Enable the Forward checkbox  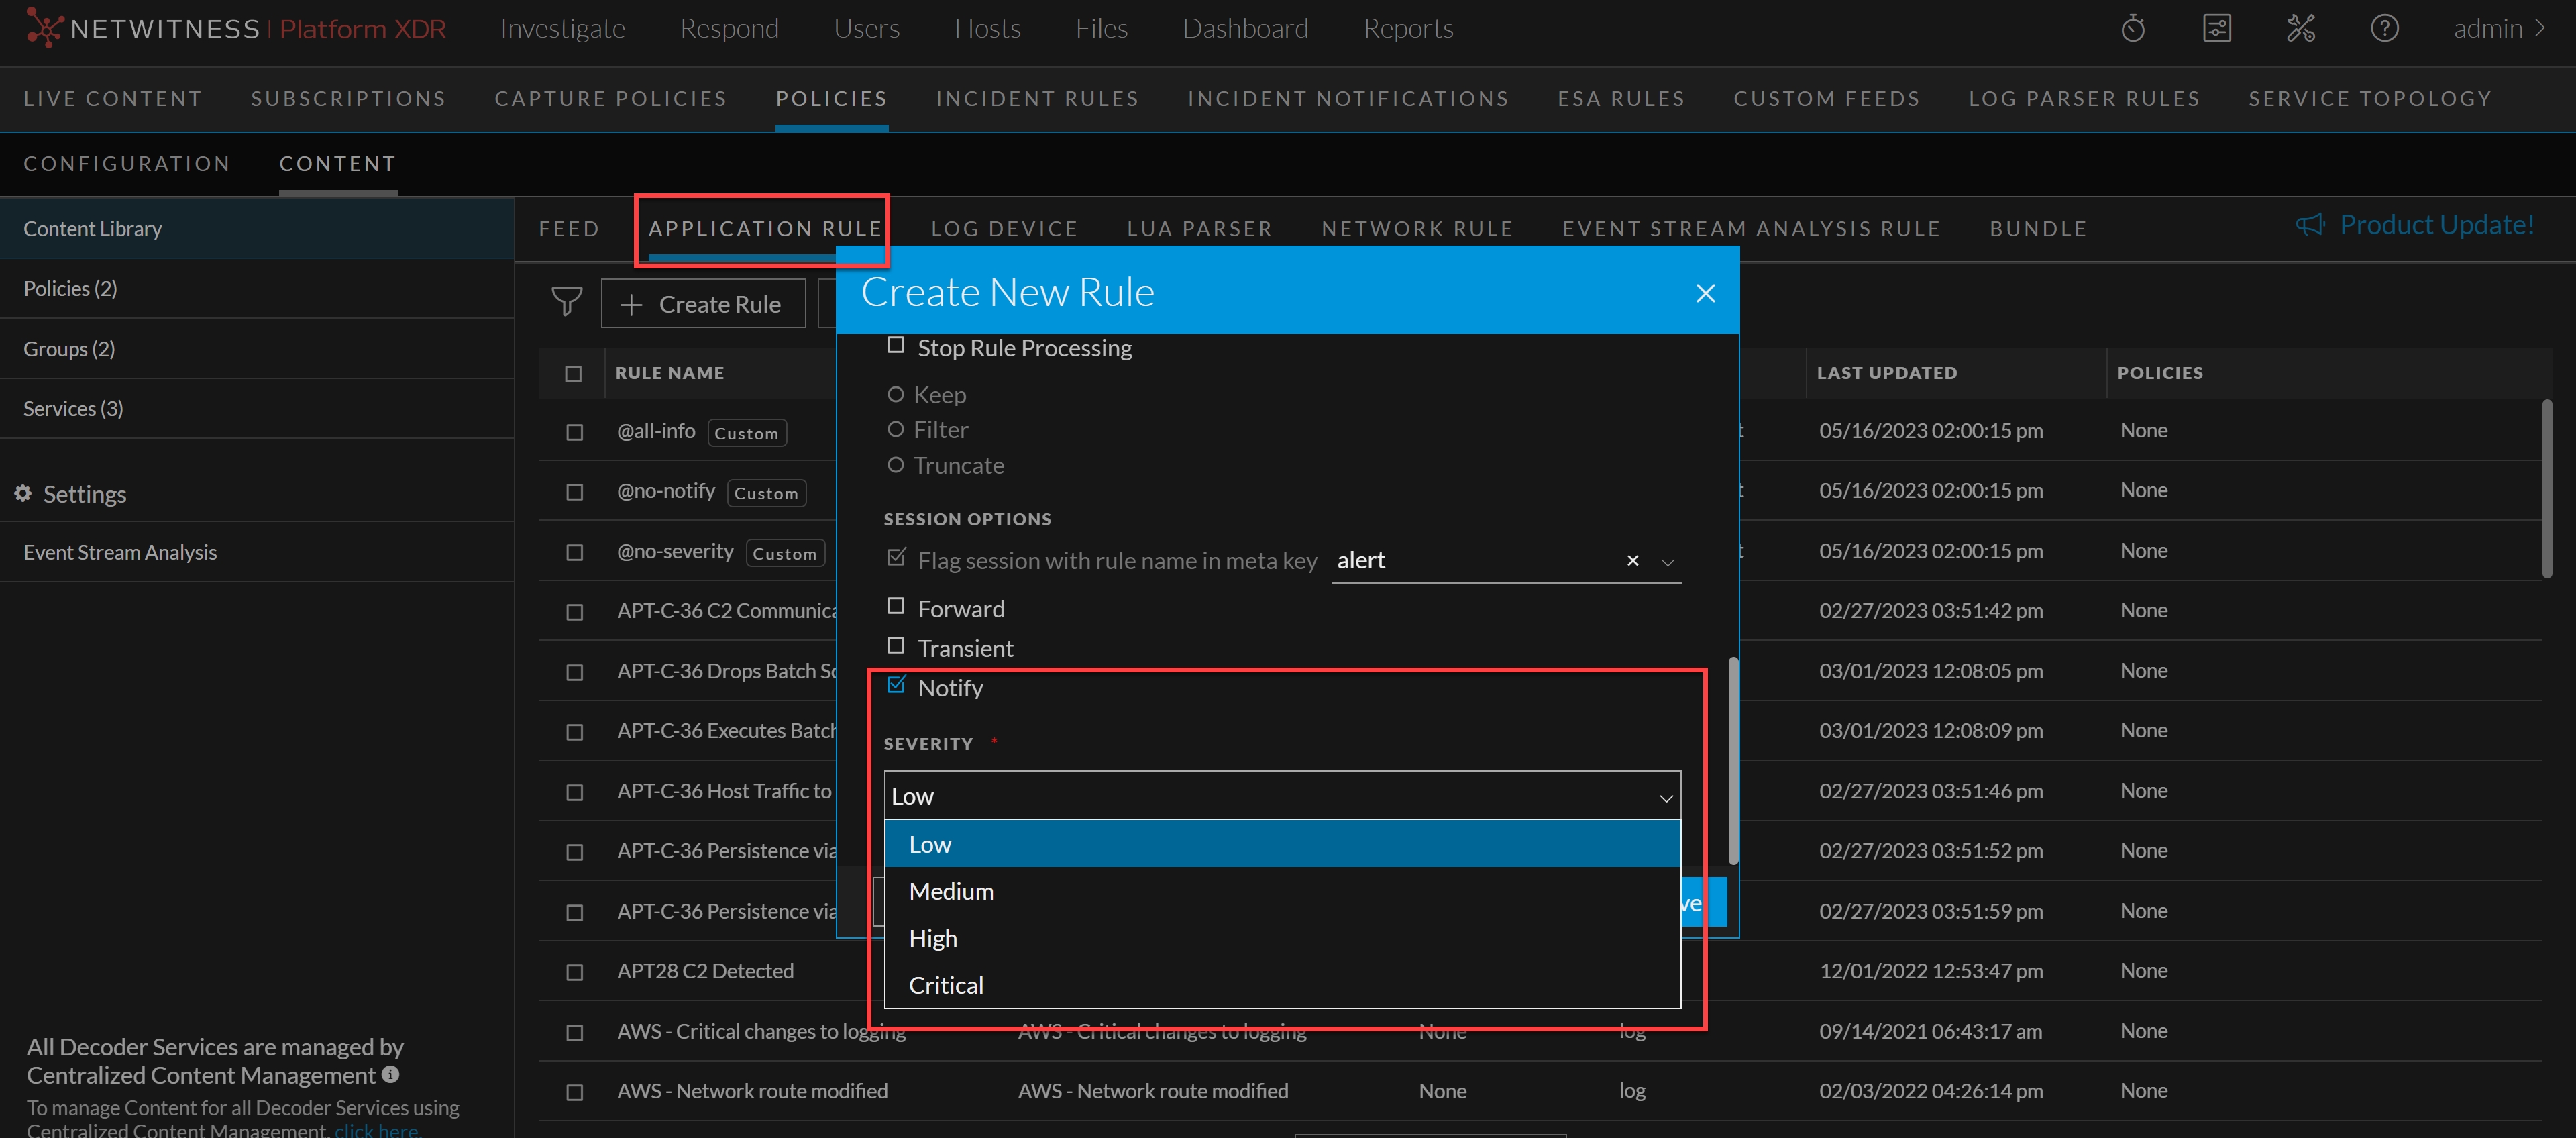coord(895,607)
